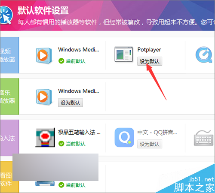The width and height of the screenshot is (215, 193).
Task: Click the green check icon in 看图软件 row
Action: point(61,185)
